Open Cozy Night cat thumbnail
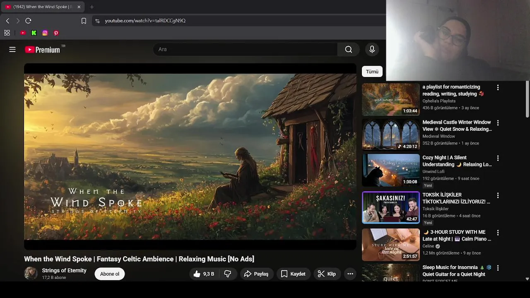 click(x=391, y=170)
